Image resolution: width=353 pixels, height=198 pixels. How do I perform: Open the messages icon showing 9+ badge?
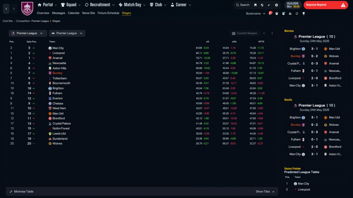(x=270, y=13)
